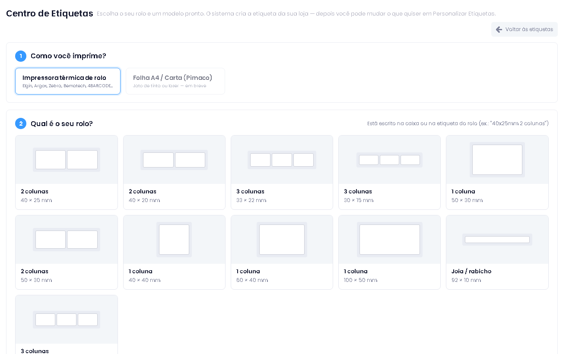Choose the 3 colunas 33 × 22 mm roll
This screenshot has height=354, width=566.
click(282, 172)
